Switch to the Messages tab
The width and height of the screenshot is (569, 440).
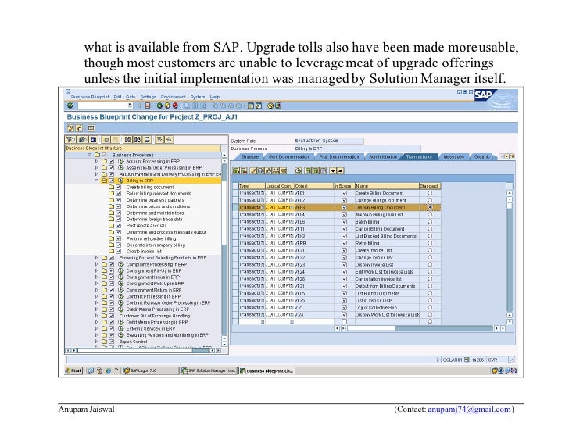click(x=453, y=157)
